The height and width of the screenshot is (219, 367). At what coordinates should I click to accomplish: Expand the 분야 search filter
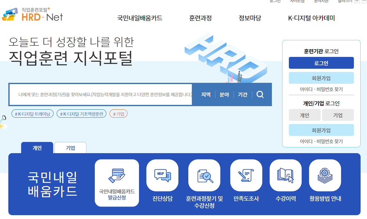coord(224,94)
